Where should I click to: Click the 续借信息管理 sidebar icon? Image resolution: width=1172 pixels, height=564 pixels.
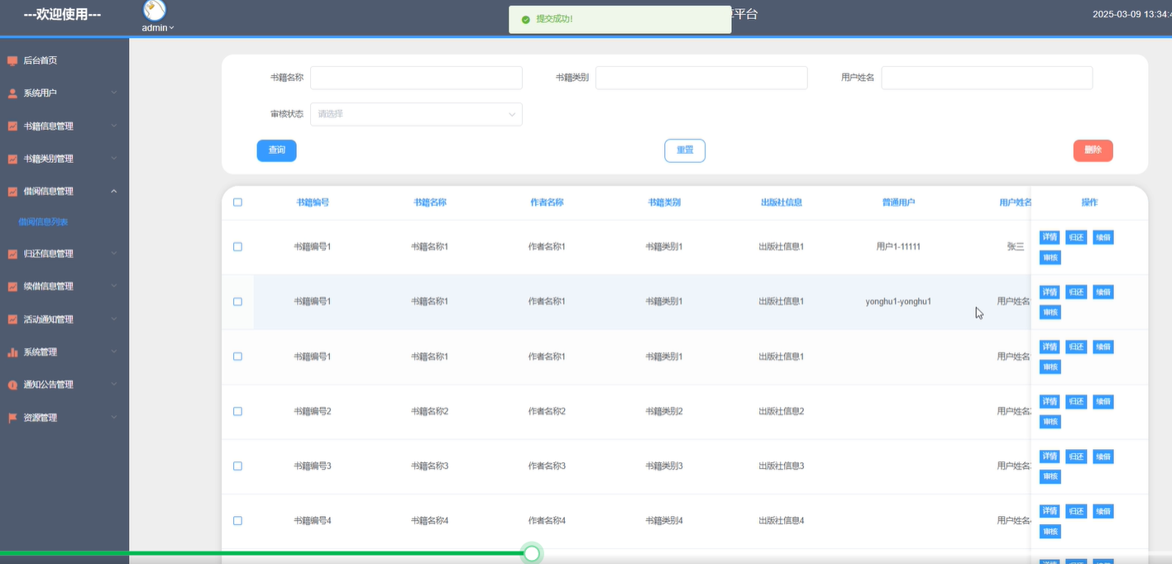12,286
